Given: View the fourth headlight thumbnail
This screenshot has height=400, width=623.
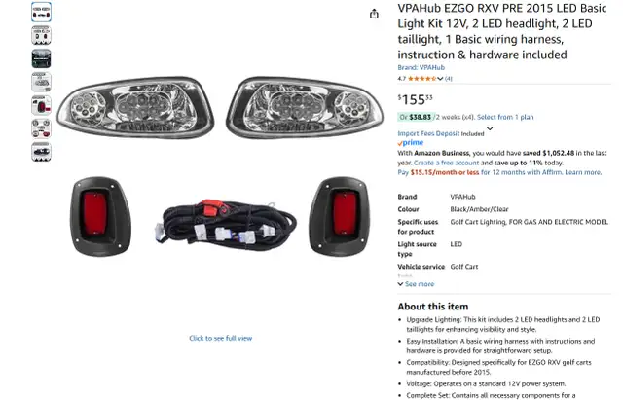Looking at the screenshot, I should pos(41,82).
